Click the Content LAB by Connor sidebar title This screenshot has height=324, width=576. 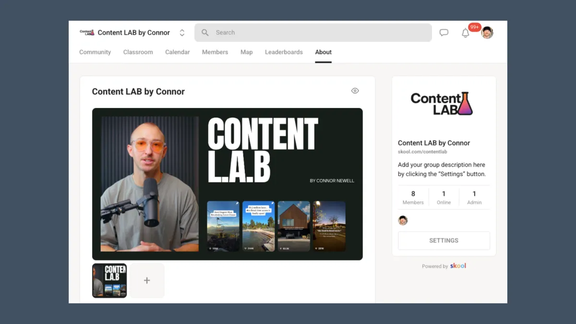click(x=434, y=143)
